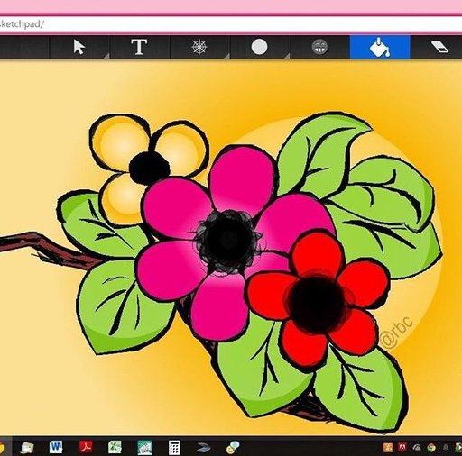Open Microsoft Word from the taskbar
The height and width of the screenshot is (456, 462).
point(56,447)
